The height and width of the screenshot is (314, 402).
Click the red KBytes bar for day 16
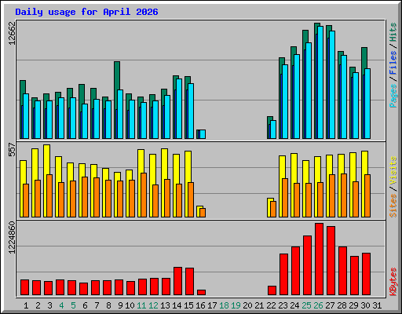pyautogui.click(x=201, y=292)
